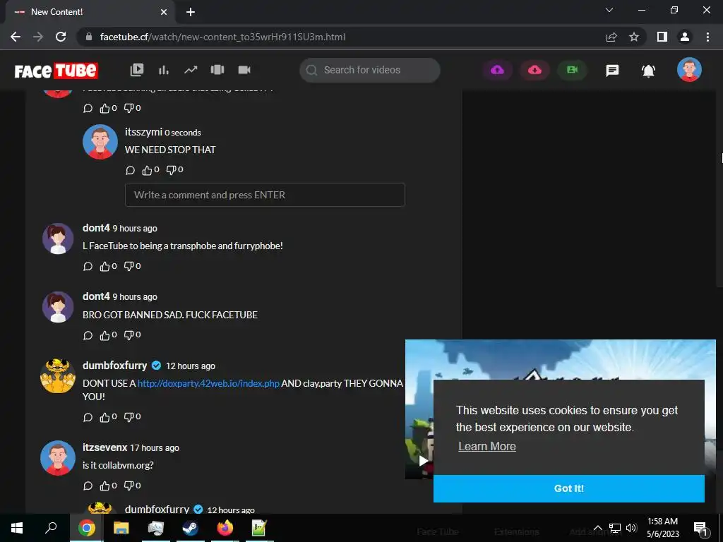Reply to itzsevenx's collabvm.org comment

coord(88,486)
